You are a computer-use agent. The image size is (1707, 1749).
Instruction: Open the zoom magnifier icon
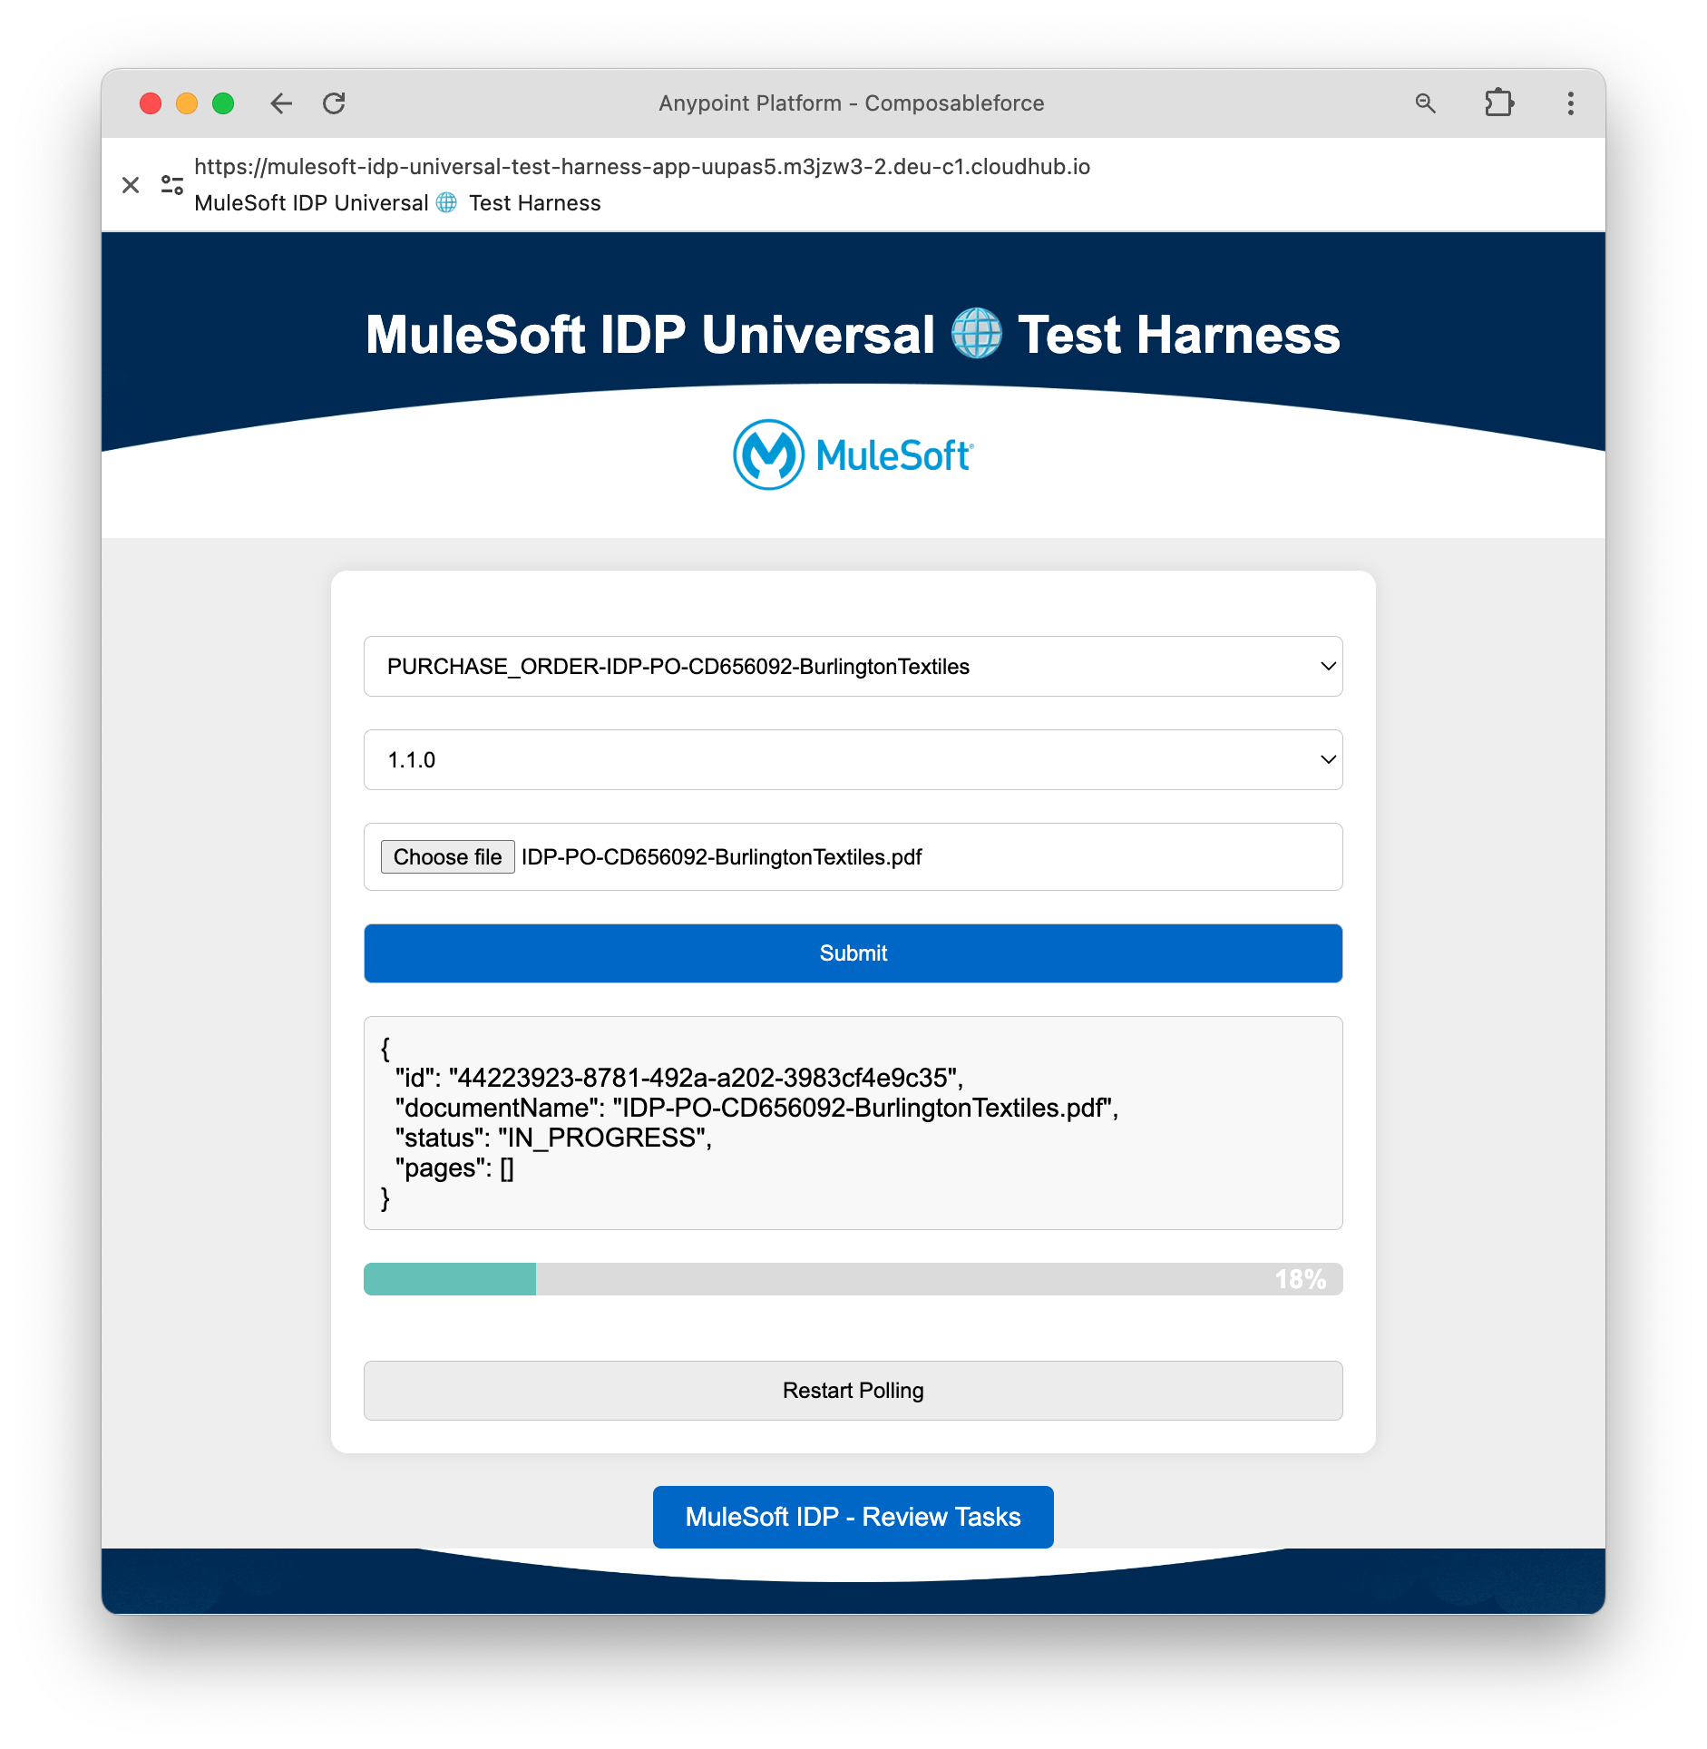coord(1425,103)
